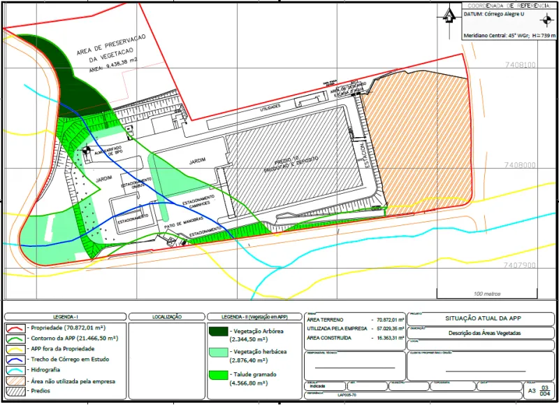Image resolution: width=559 pixels, height=405 pixels.
Task: Click the Contorno da APP green legend symbol
Action: tap(14, 338)
